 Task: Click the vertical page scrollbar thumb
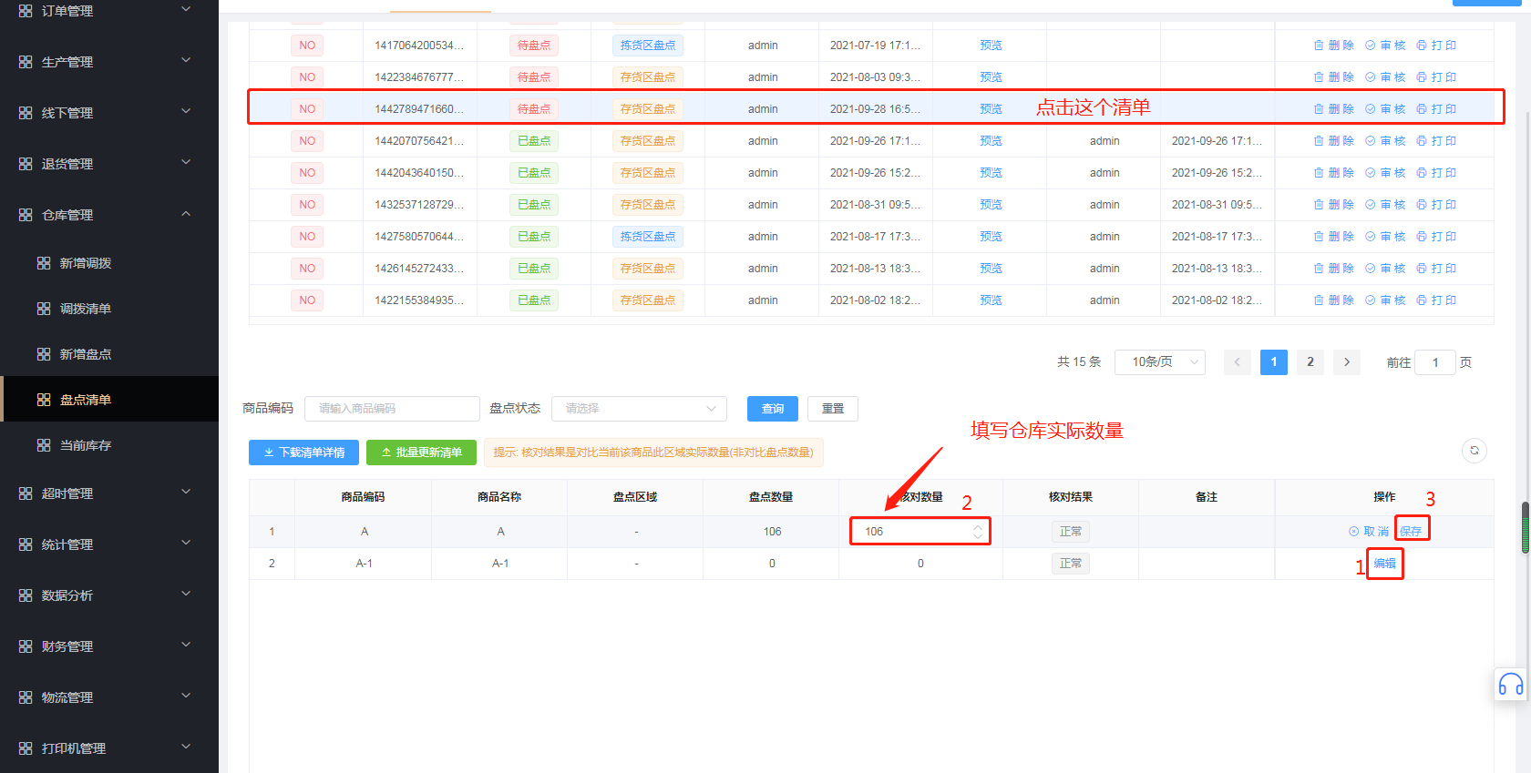pyautogui.click(x=1526, y=527)
